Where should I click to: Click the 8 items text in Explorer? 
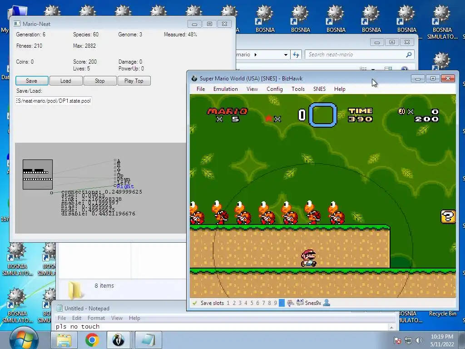tap(104, 285)
